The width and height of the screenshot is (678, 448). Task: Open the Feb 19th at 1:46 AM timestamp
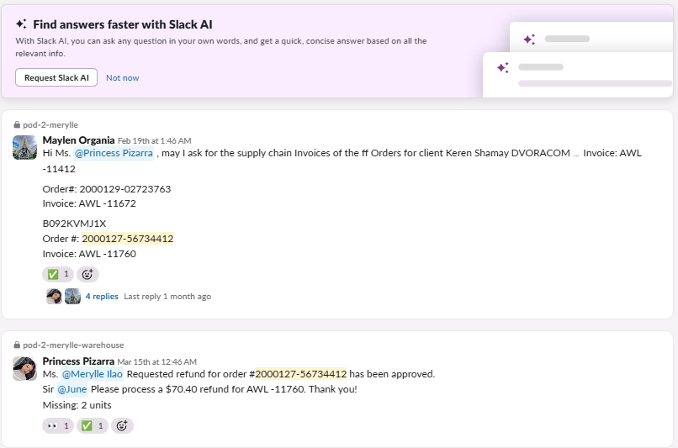pos(154,140)
